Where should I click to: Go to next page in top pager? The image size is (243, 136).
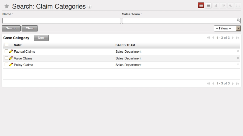tap(233, 38)
